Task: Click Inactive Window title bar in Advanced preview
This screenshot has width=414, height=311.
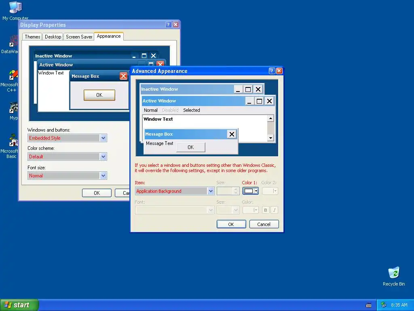Action: tap(186, 89)
